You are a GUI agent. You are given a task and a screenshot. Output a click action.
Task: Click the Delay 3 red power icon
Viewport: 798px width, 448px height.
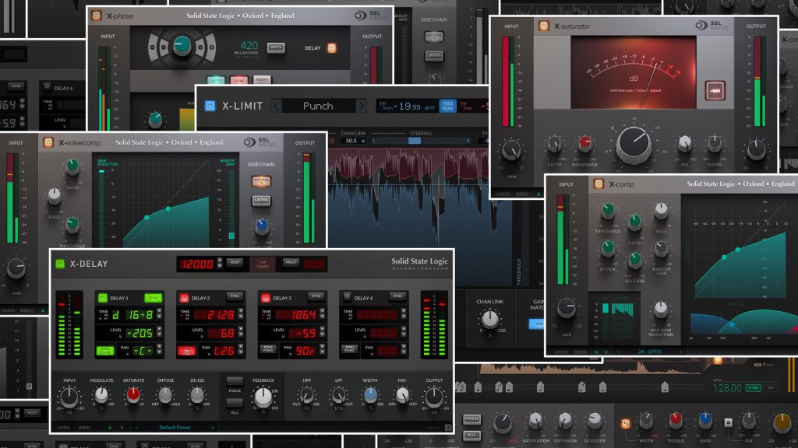(x=265, y=298)
